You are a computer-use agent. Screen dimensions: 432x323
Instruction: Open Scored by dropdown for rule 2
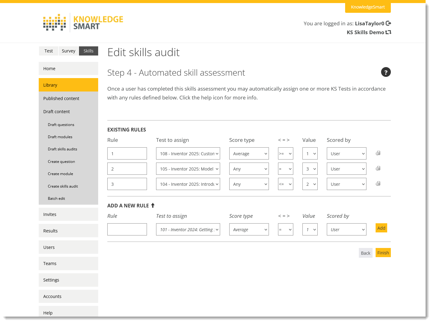pyautogui.click(x=347, y=169)
